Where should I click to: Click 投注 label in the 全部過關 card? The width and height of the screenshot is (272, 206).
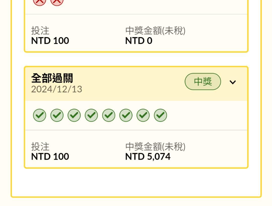point(40,146)
